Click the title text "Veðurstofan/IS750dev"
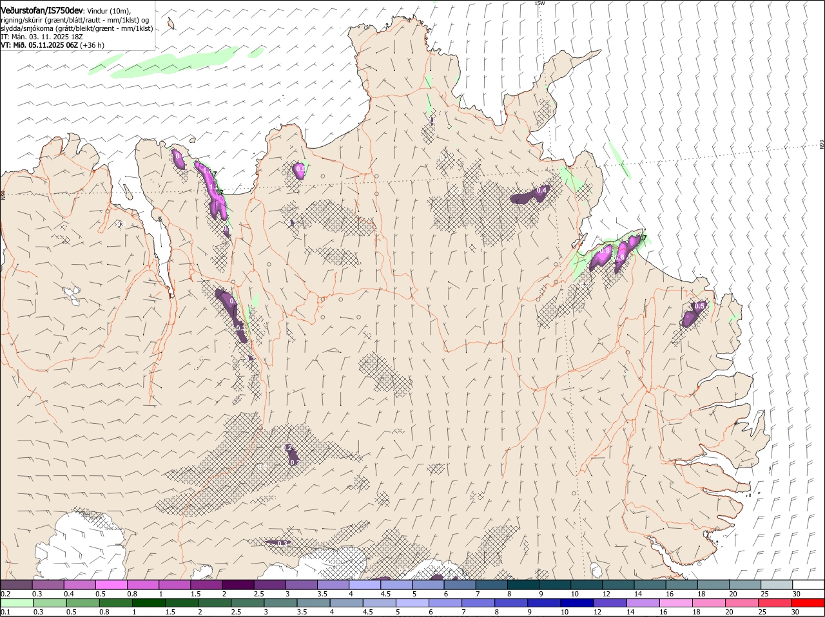The width and height of the screenshot is (825, 617). 42,11
